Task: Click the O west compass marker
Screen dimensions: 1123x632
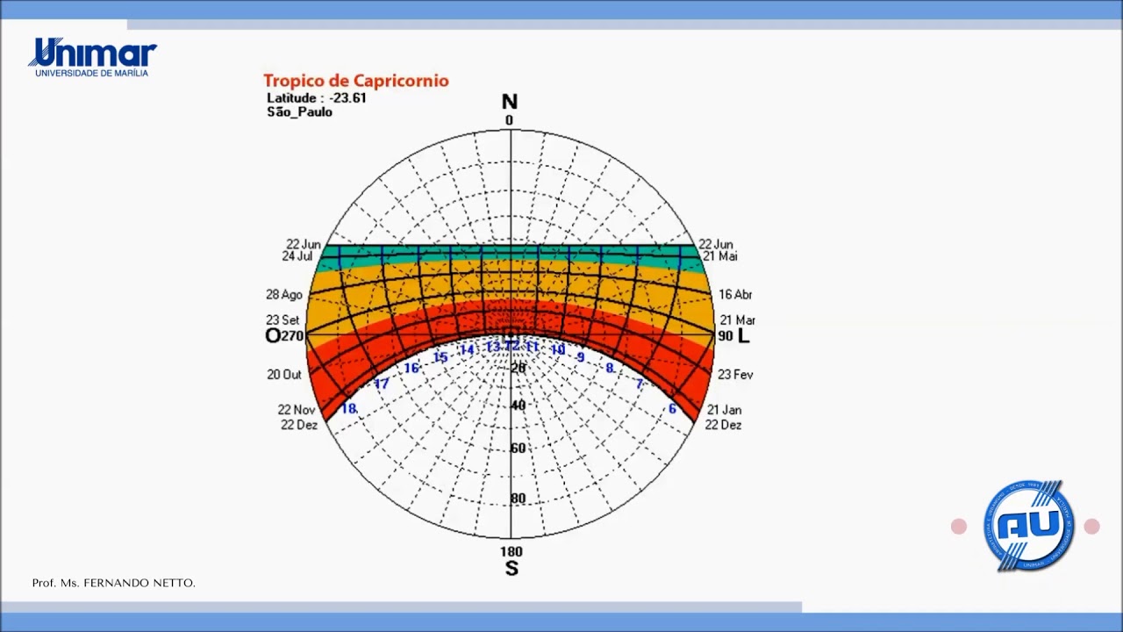Action: coord(273,335)
